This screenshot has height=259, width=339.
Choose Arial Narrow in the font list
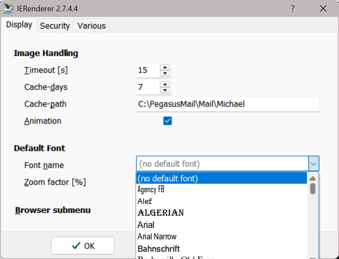coord(222,236)
